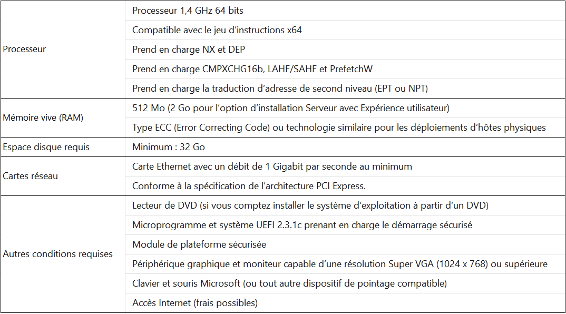The height and width of the screenshot is (314, 566).
Task: Click the "Minimum : 32 Go" cell
Action: pos(169,147)
